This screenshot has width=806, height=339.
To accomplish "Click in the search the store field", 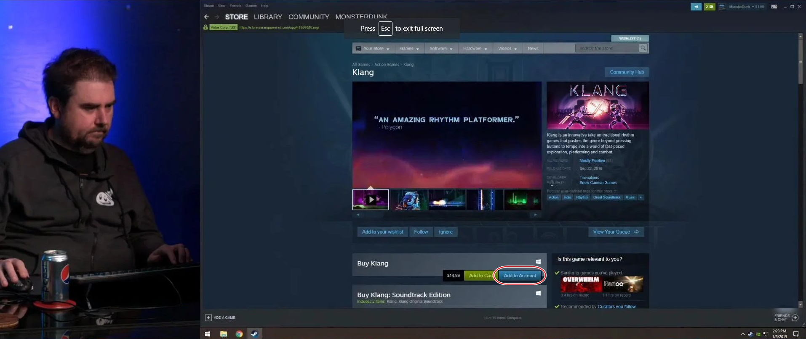I will tap(608, 48).
